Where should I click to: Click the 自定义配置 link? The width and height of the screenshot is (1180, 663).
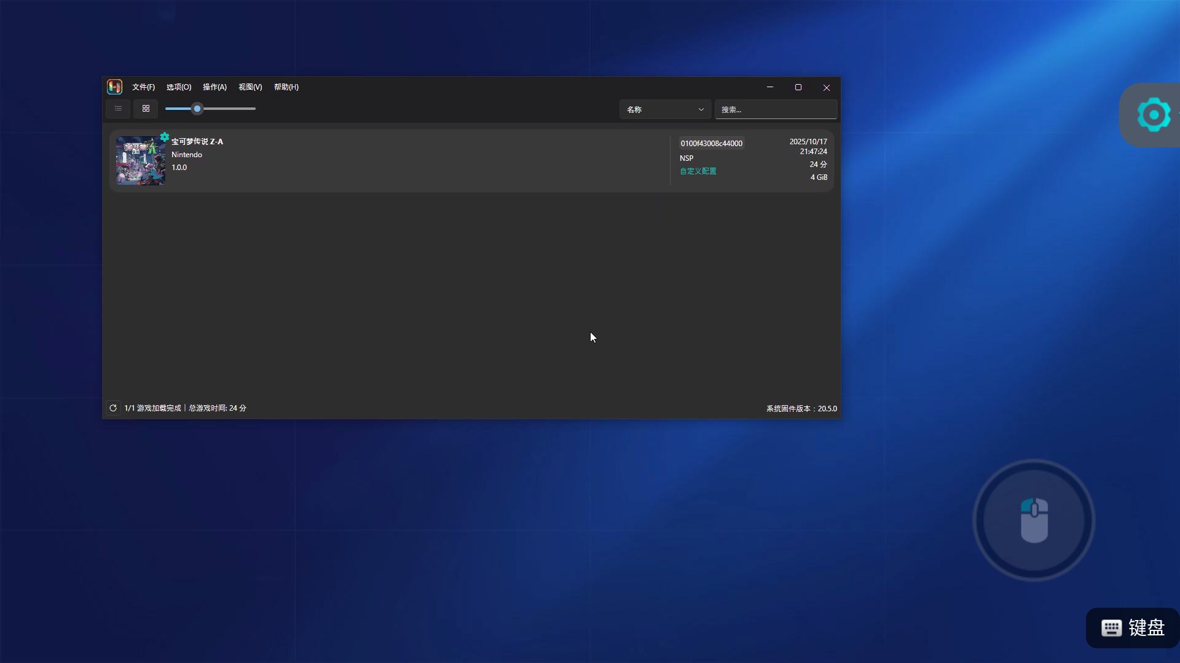[698, 171]
